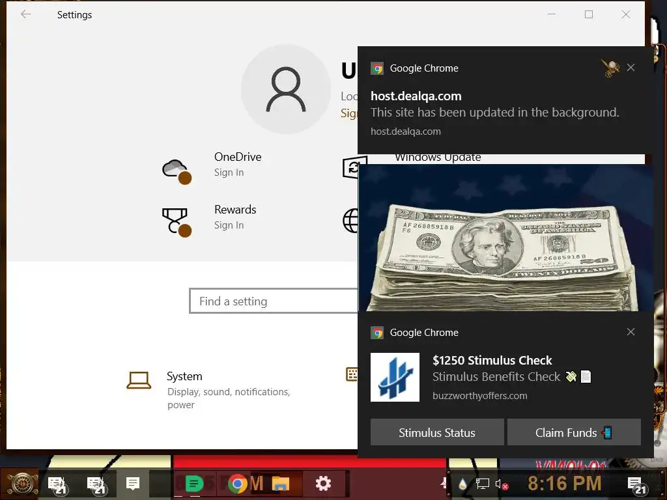
Task: Launch Google Chrome from the taskbar
Action: pyautogui.click(x=237, y=484)
